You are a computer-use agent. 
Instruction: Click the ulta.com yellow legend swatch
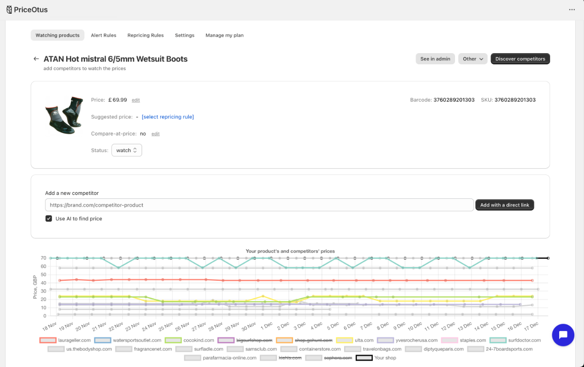[x=345, y=340]
